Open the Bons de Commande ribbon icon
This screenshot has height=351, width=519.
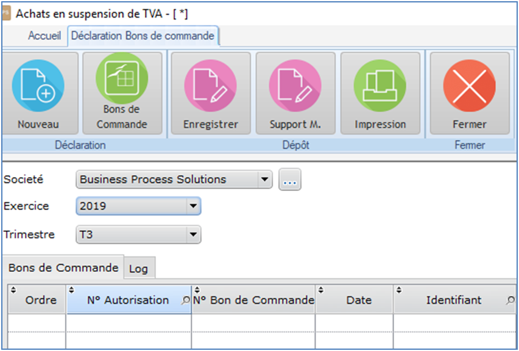pos(122,78)
